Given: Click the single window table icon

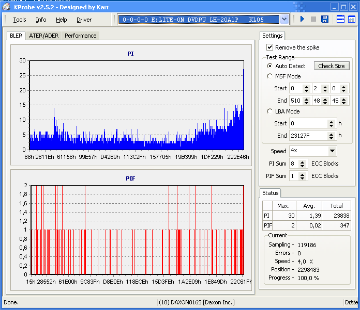Looking at the screenshot, I should point(352,20).
